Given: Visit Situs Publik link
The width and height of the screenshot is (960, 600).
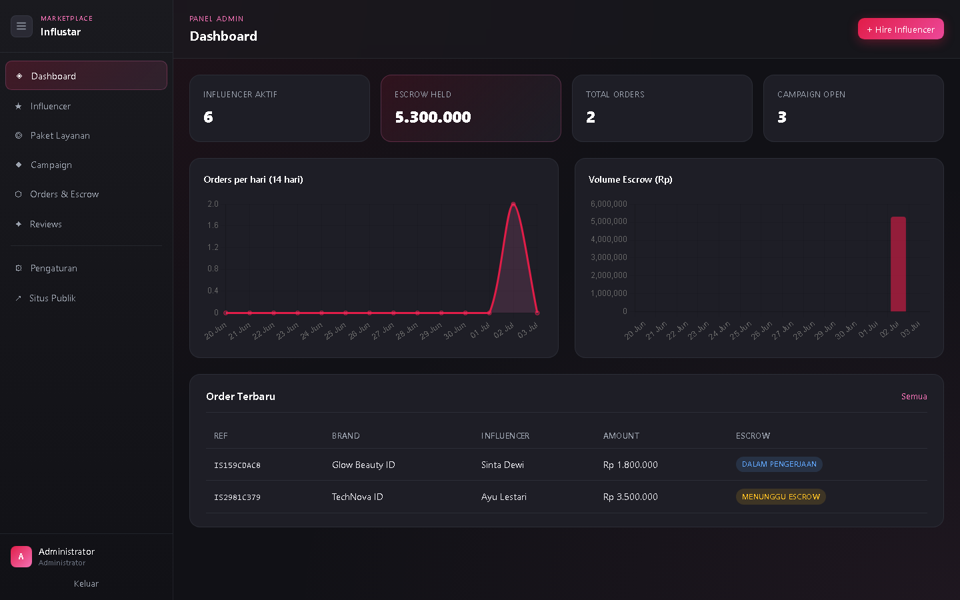Looking at the screenshot, I should 86,298.
